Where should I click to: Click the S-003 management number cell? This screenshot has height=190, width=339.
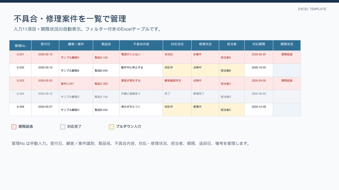pyautogui.click(x=20, y=83)
